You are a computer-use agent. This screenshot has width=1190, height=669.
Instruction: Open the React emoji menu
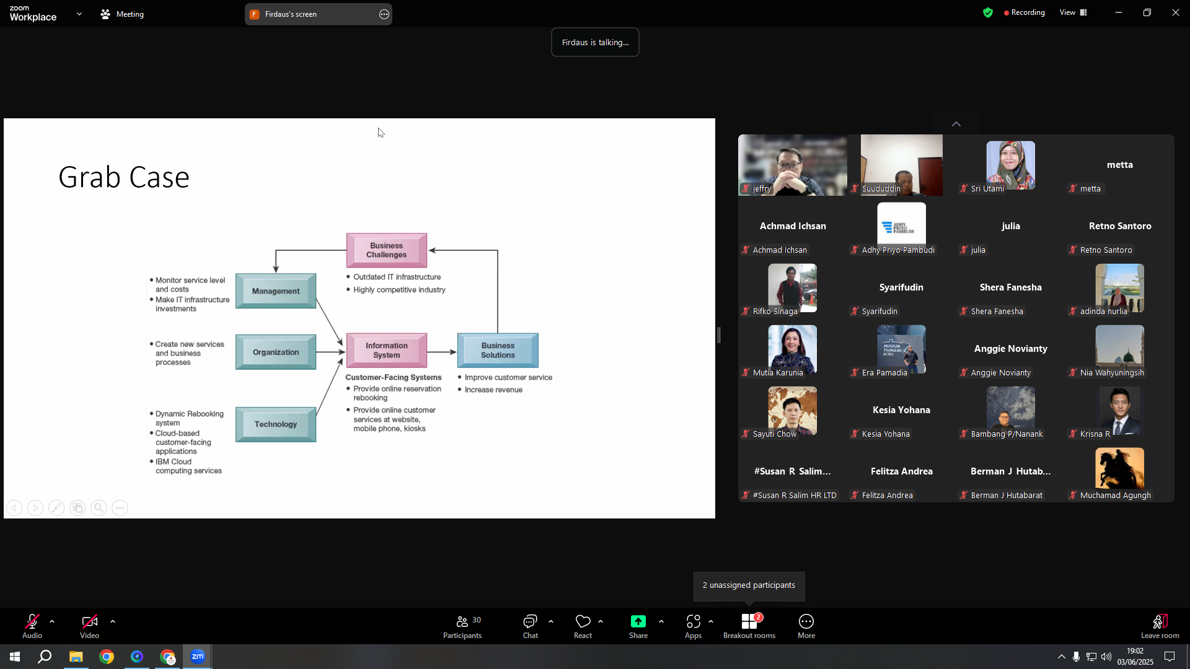(x=583, y=626)
